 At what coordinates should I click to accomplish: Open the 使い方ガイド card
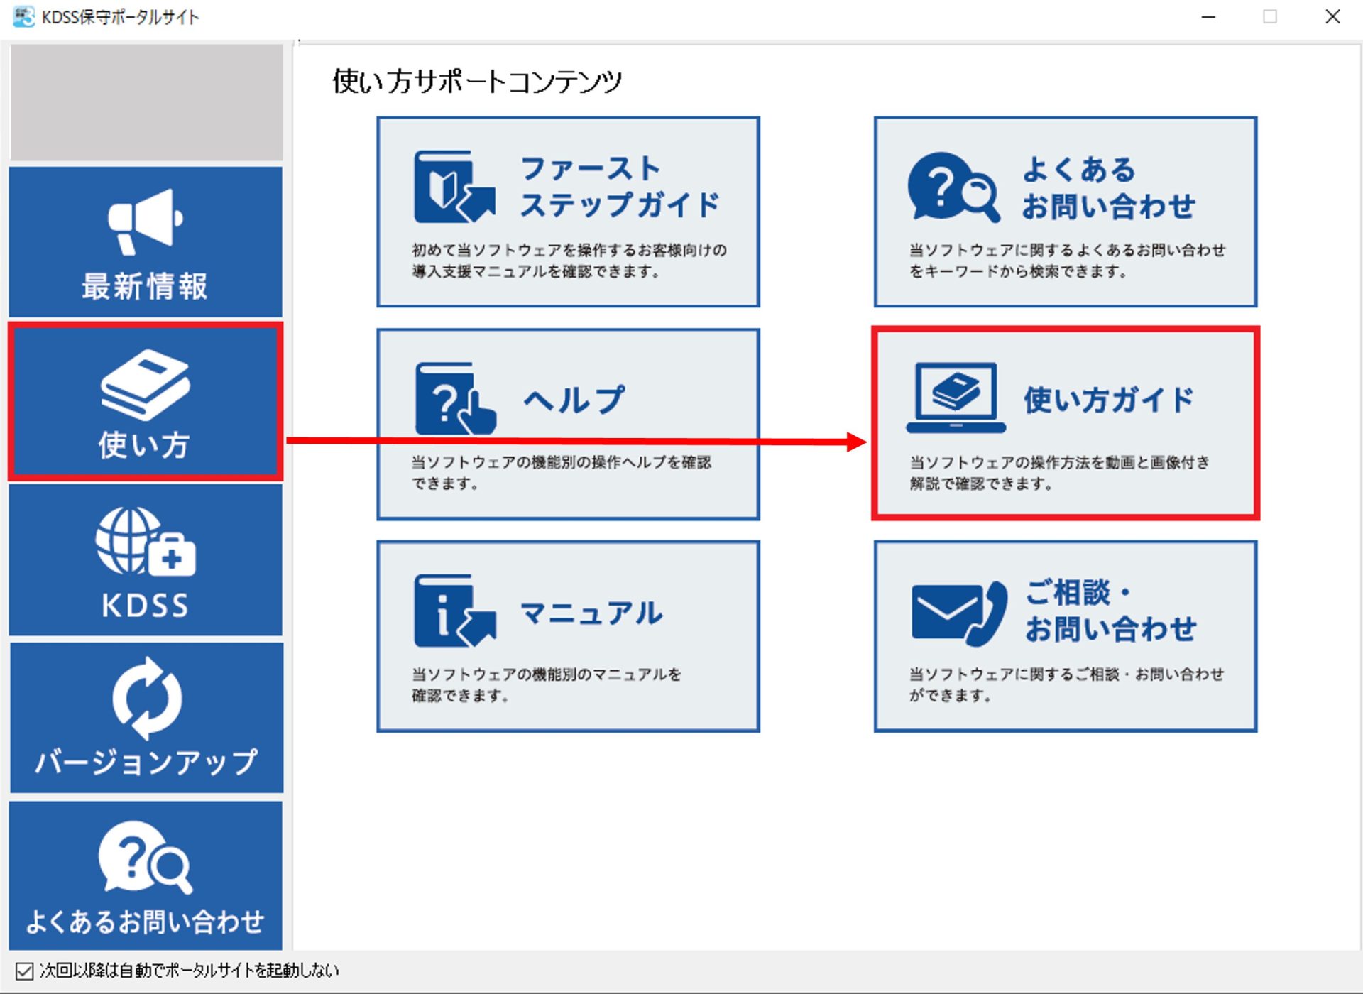coord(1065,422)
